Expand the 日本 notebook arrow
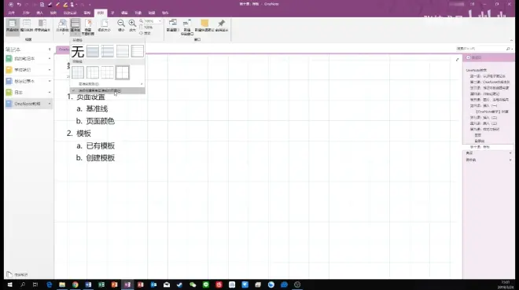The image size is (519, 290). [50, 92]
